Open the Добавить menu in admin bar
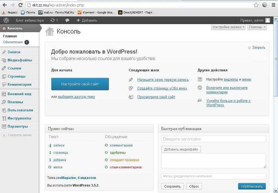The width and height of the screenshot is (278, 193). click(87, 20)
